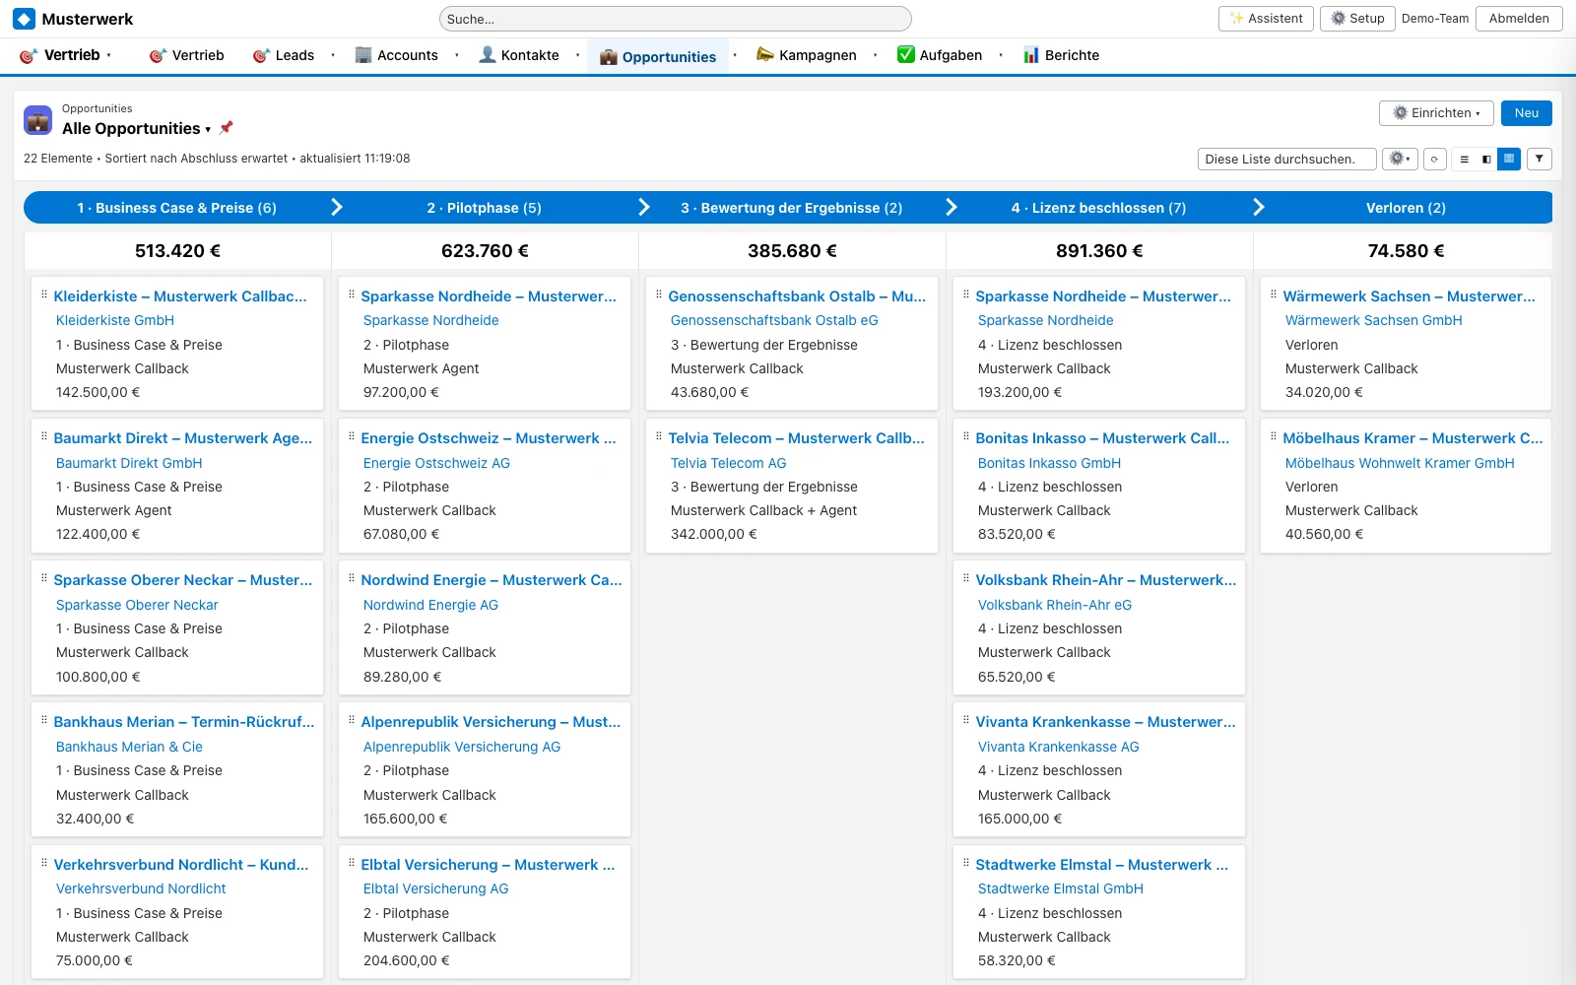The image size is (1576, 985).
Task: Open the Setup button
Action: tap(1357, 19)
